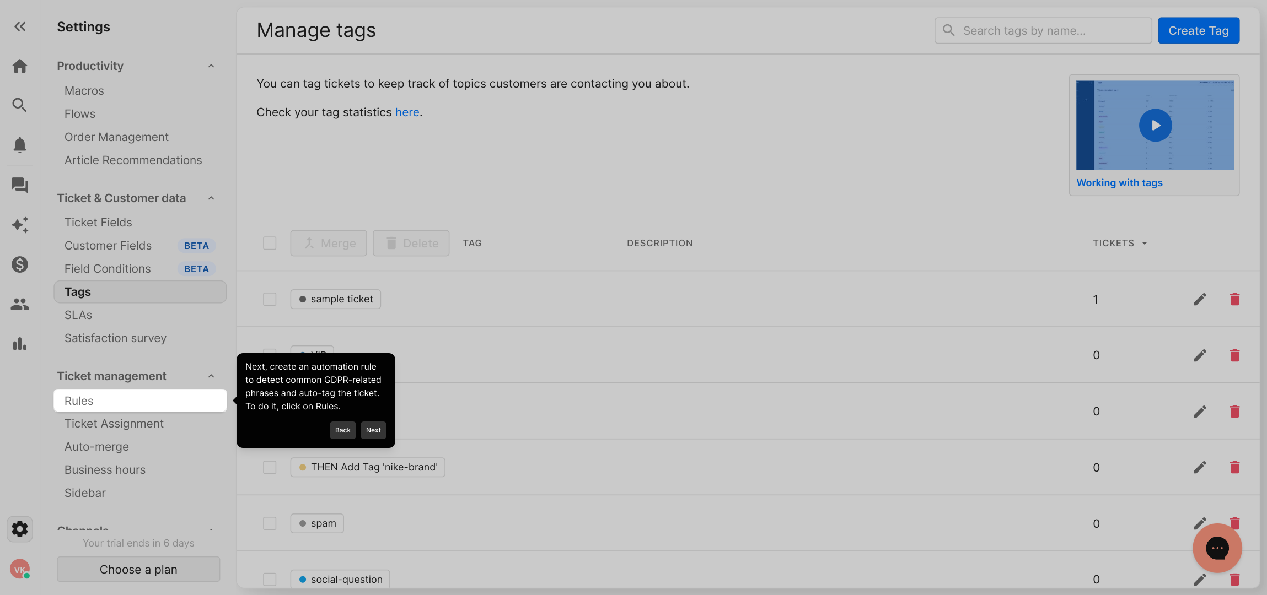Click Back in the tooltip
Image resolution: width=1267 pixels, height=595 pixels.
[343, 430]
